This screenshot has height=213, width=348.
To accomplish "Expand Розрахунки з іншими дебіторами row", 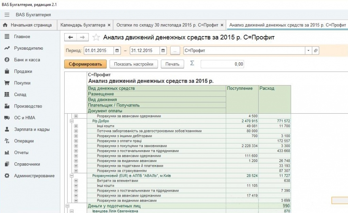I will coord(76,136).
